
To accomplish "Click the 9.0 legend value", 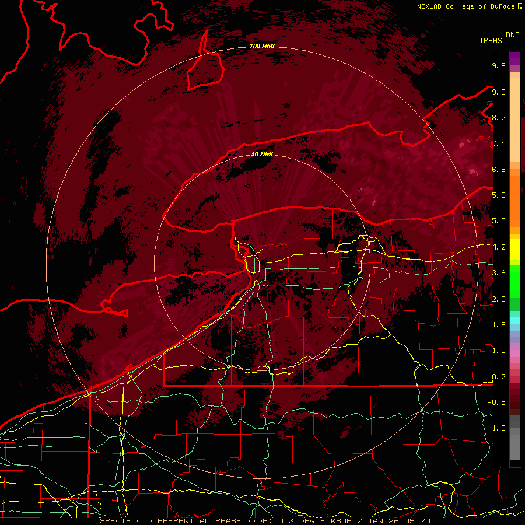I will pos(499,92).
